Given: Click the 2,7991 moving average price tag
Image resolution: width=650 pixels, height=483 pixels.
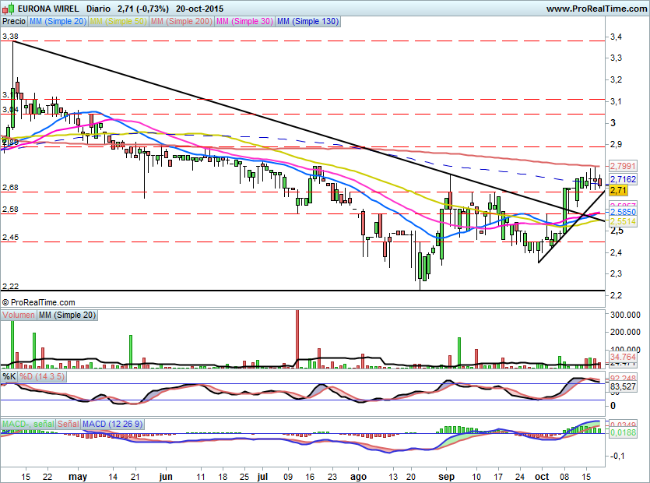Looking at the screenshot, I should [x=622, y=166].
